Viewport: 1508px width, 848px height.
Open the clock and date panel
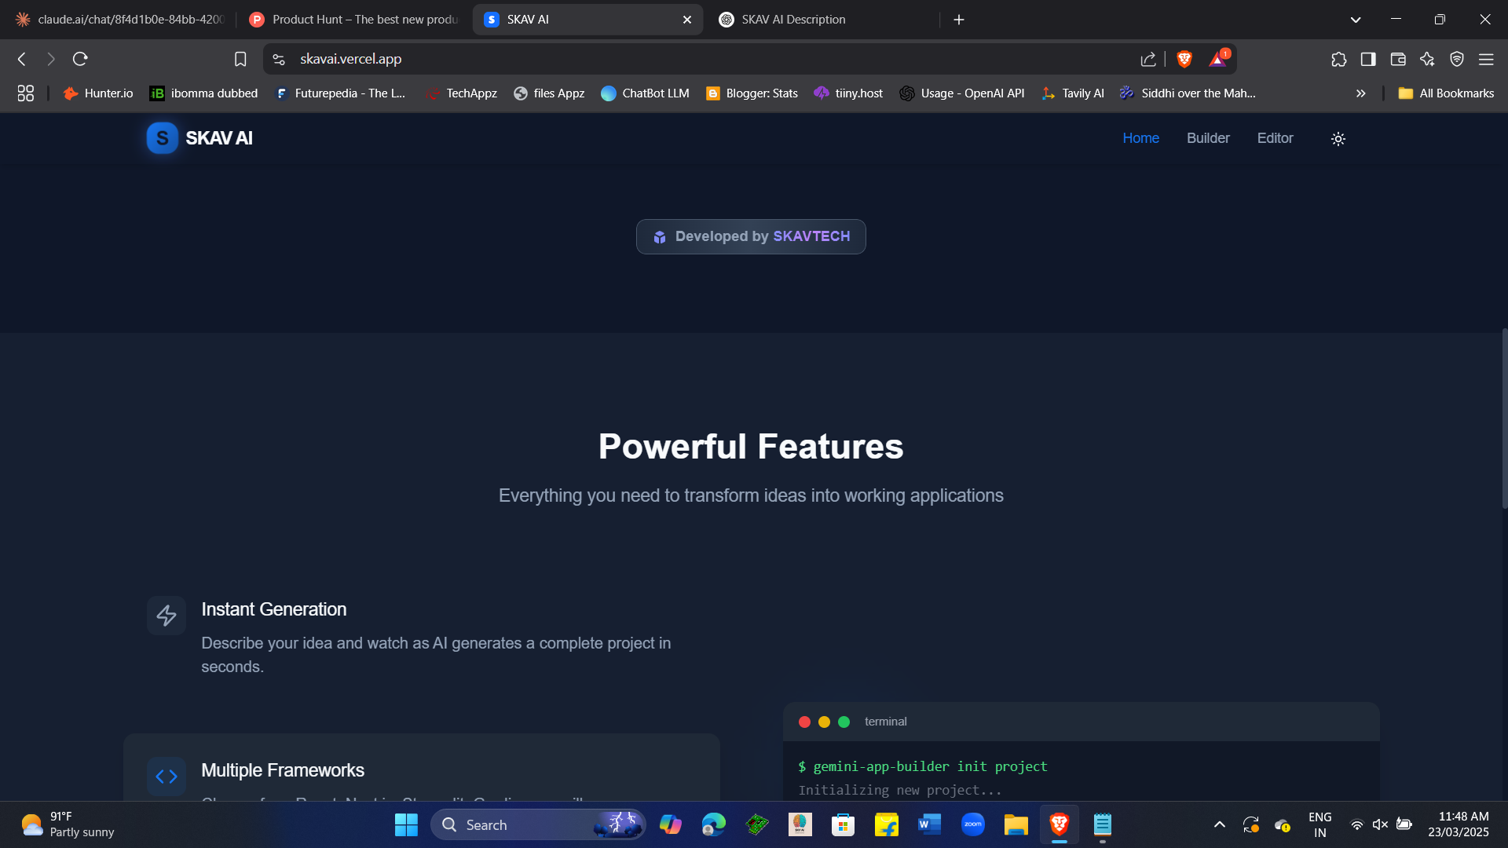coord(1459,825)
